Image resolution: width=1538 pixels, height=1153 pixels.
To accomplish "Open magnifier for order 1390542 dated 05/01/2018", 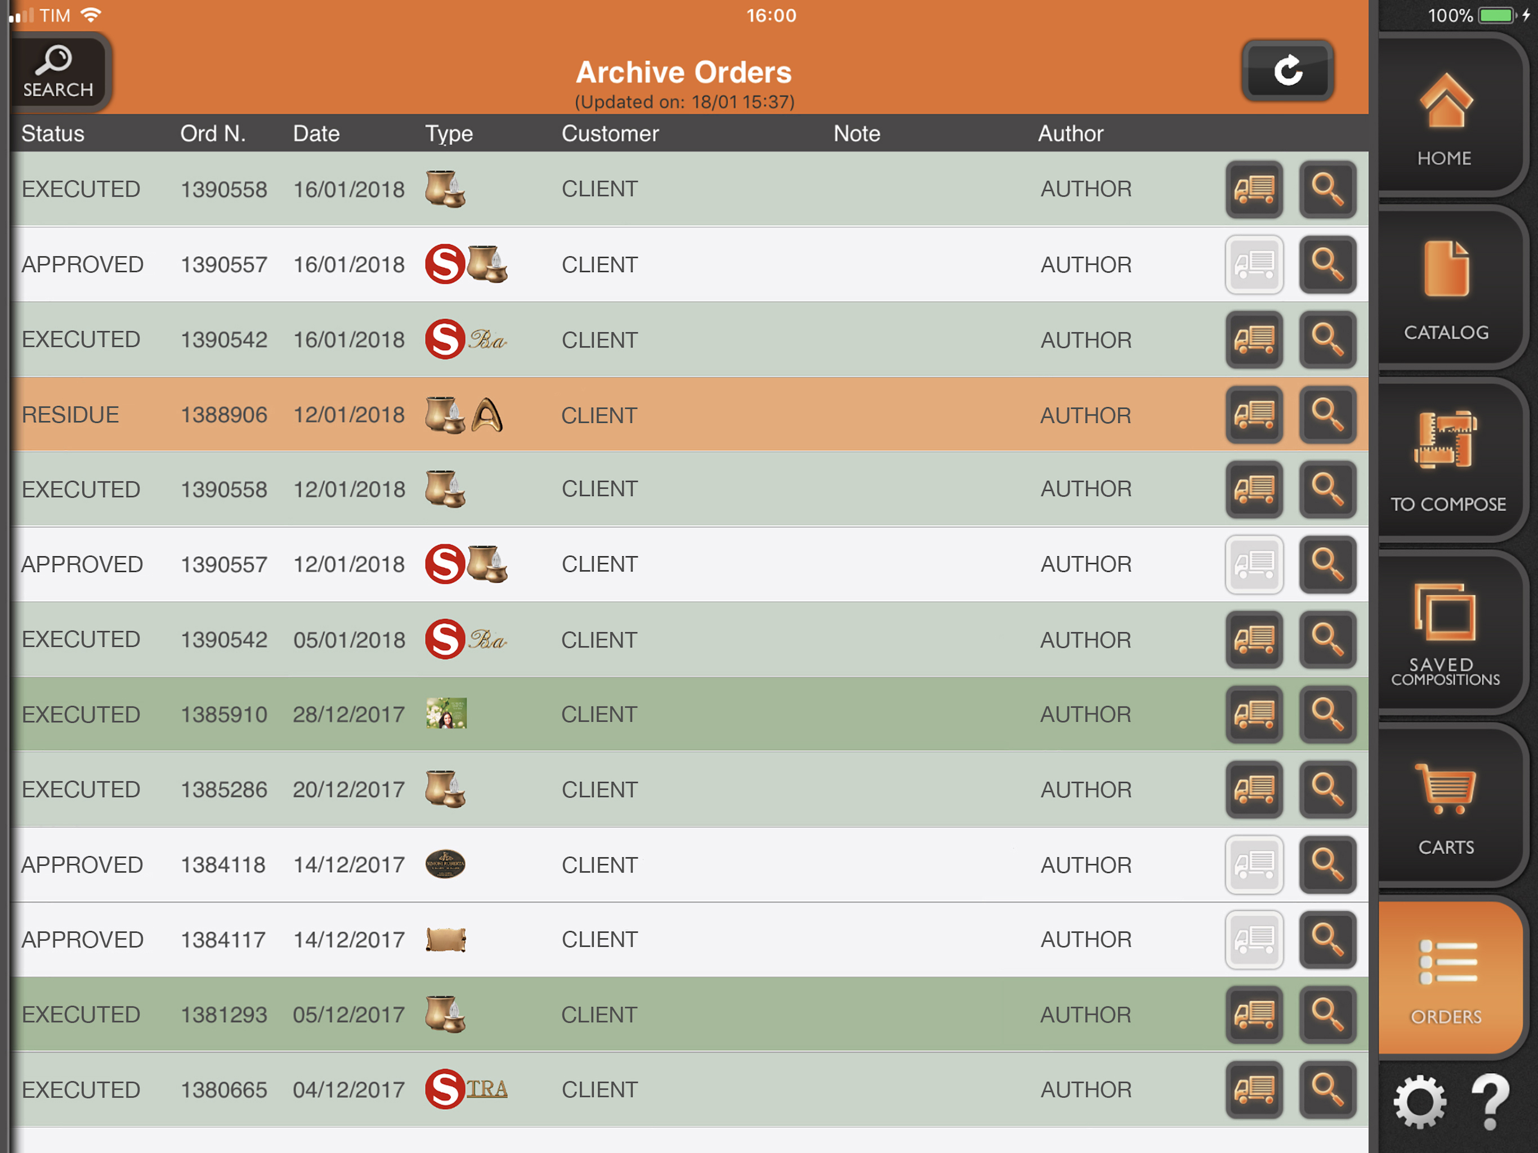I will click(x=1327, y=639).
